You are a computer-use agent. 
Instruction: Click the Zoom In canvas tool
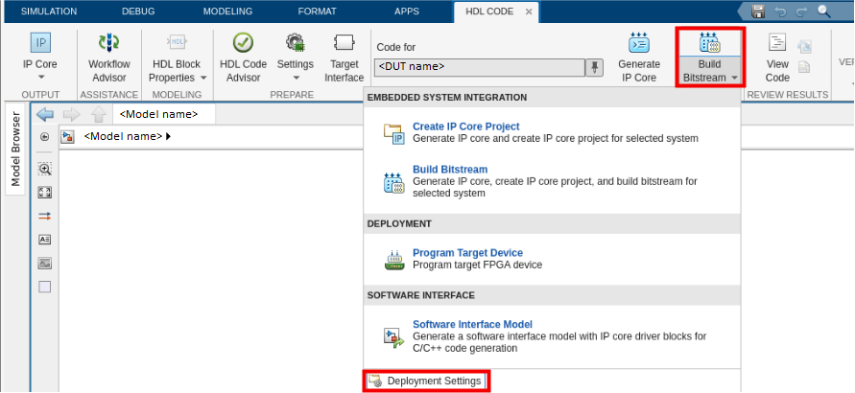point(44,169)
